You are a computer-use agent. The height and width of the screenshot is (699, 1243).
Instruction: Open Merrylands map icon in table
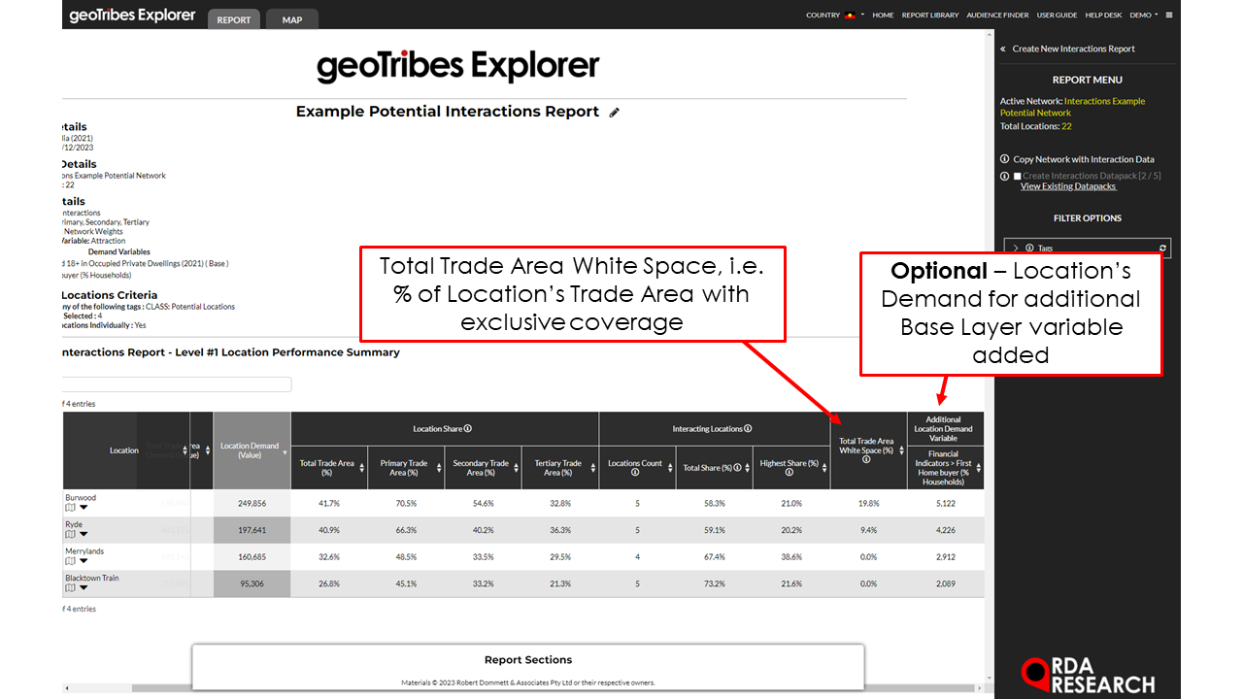(x=70, y=560)
